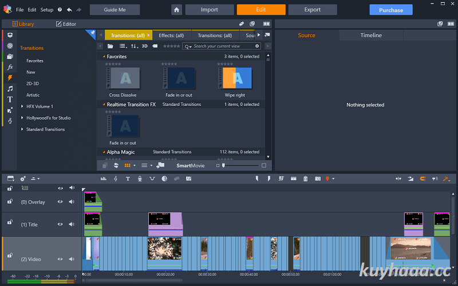Open the audio ducking tool
Screen dimensions: 458x286
tap(152, 178)
